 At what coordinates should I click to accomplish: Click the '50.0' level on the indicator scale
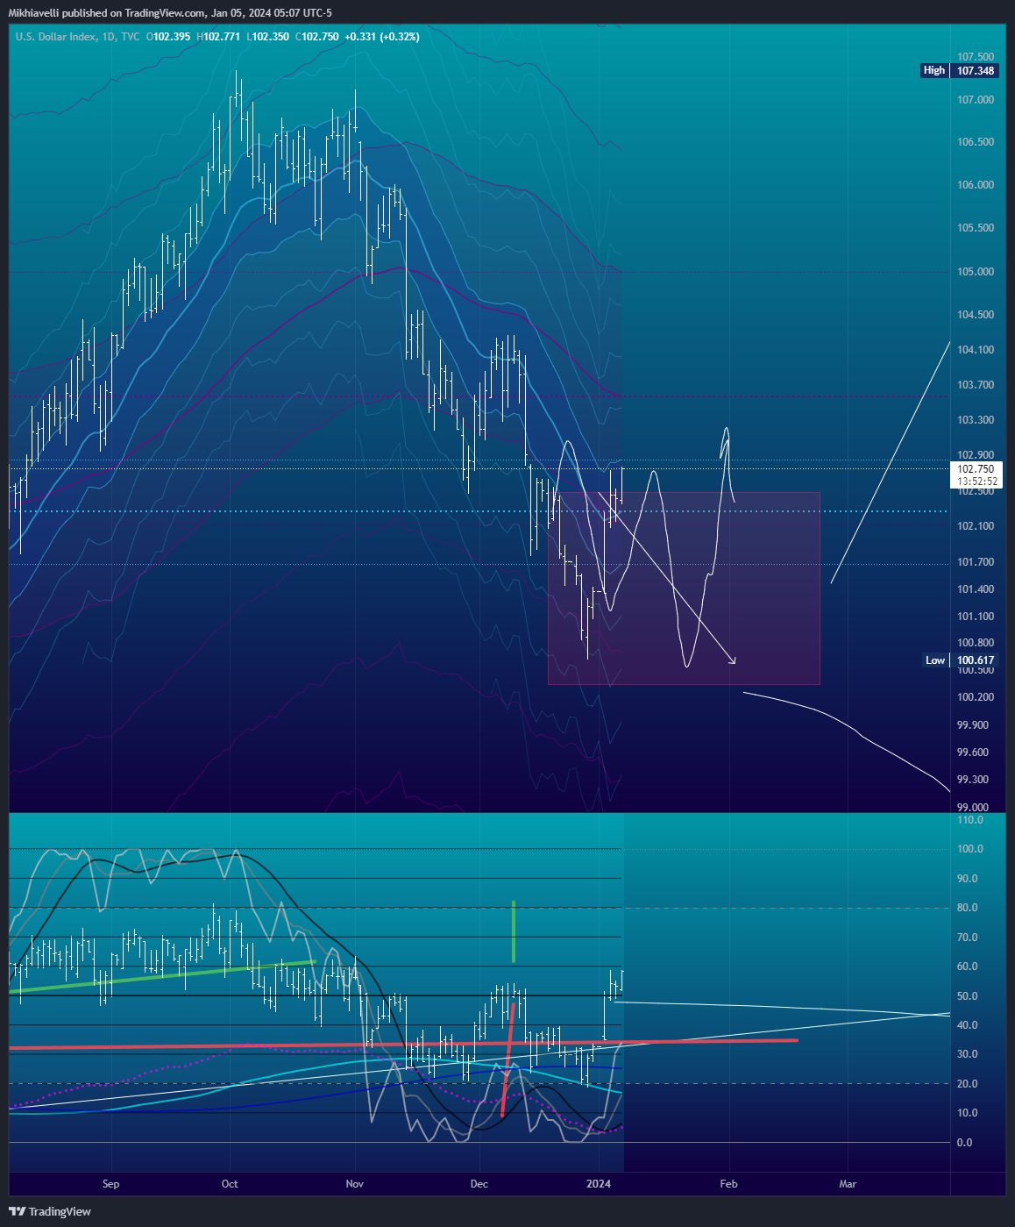tap(968, 996)
